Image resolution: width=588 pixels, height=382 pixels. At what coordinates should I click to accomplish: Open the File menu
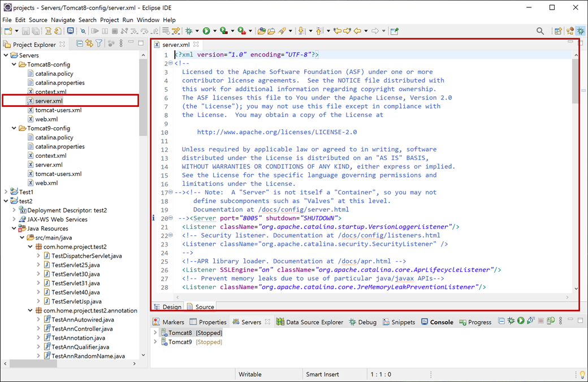(x=7, y=20)
